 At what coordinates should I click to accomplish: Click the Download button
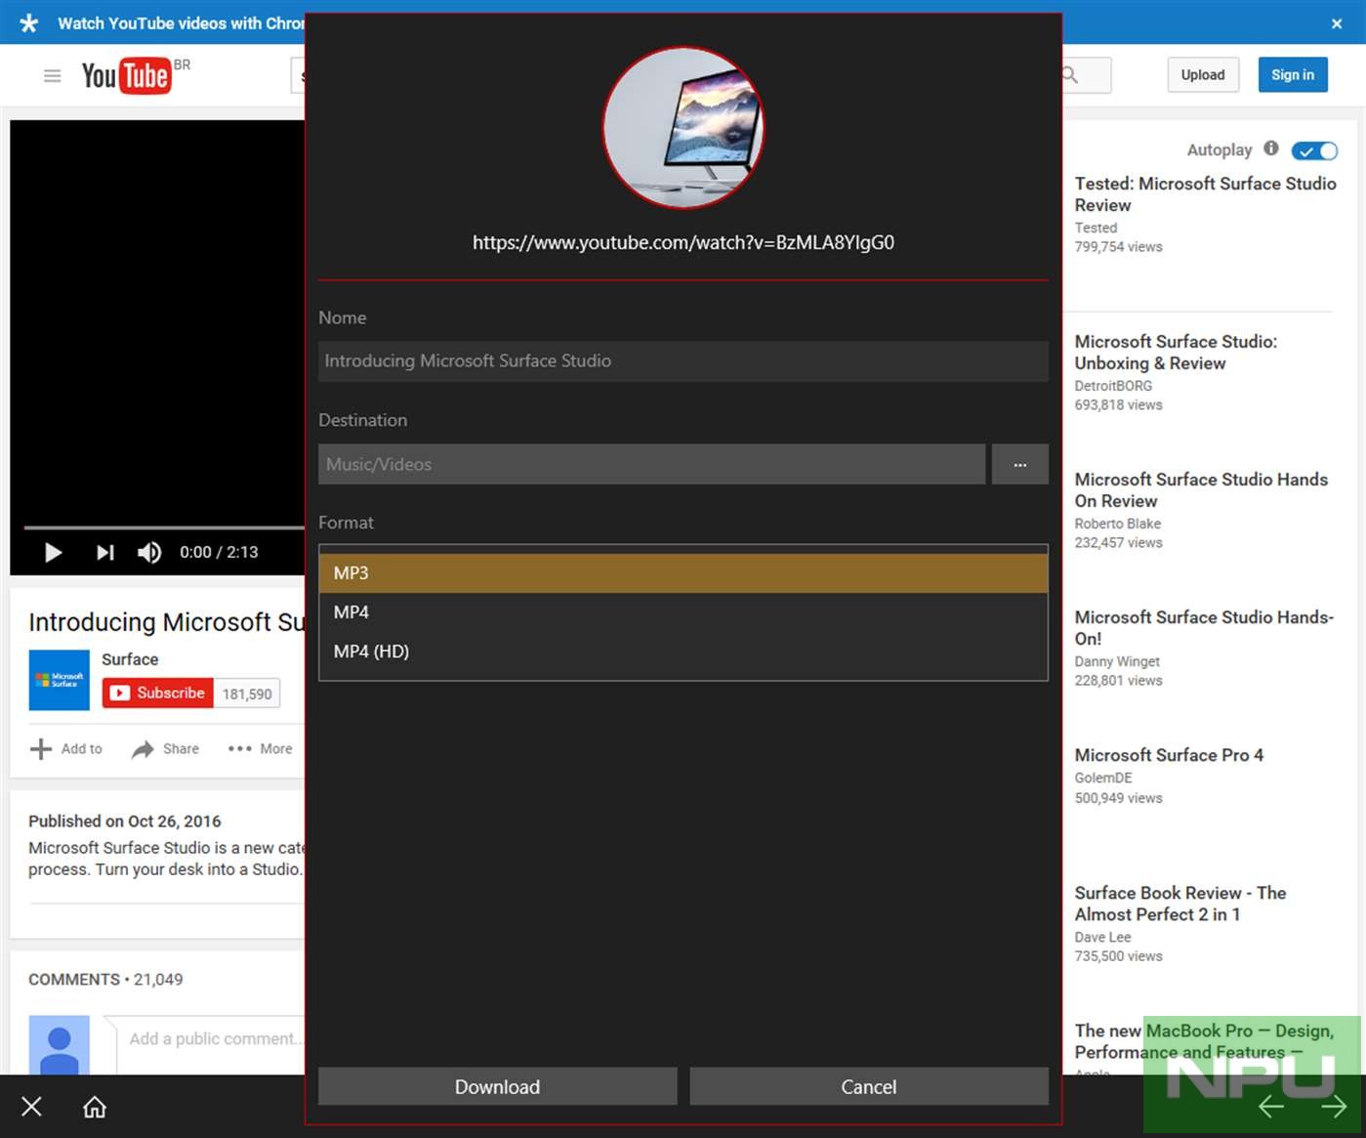[498, 1086]
